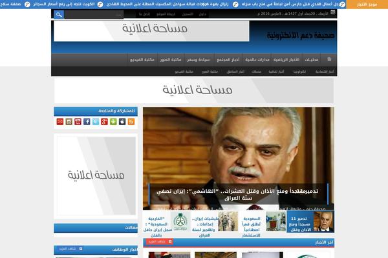Open the 'محليات' menu item

tap(312, 60)
